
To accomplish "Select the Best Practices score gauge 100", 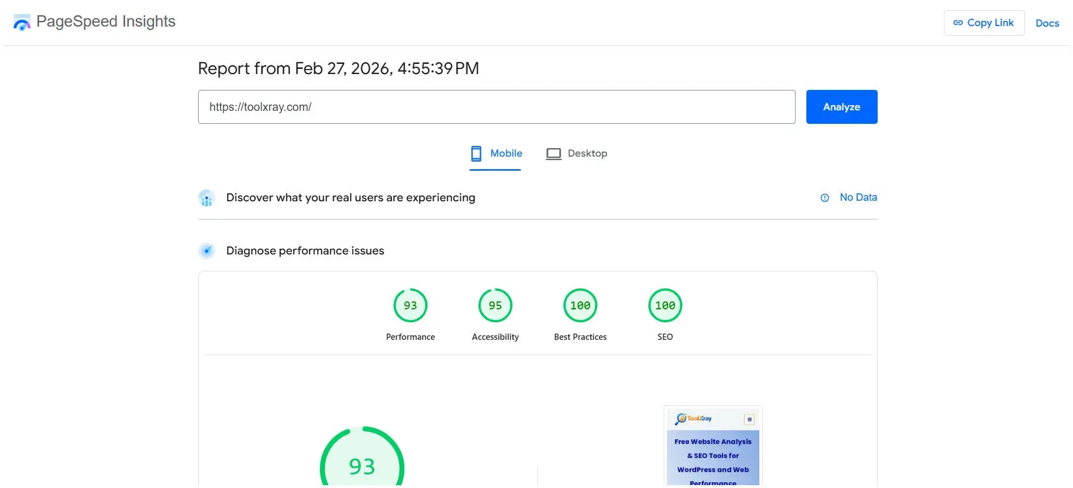I will pos(580,305).
